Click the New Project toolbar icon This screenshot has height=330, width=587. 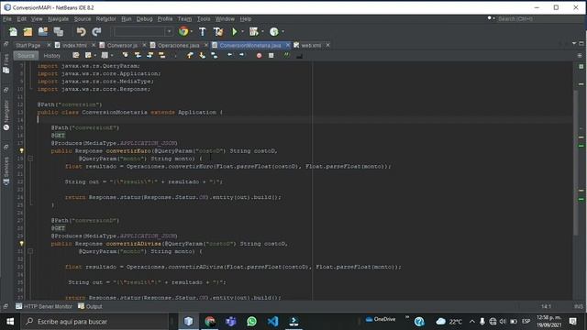click(x=28, y=32)
